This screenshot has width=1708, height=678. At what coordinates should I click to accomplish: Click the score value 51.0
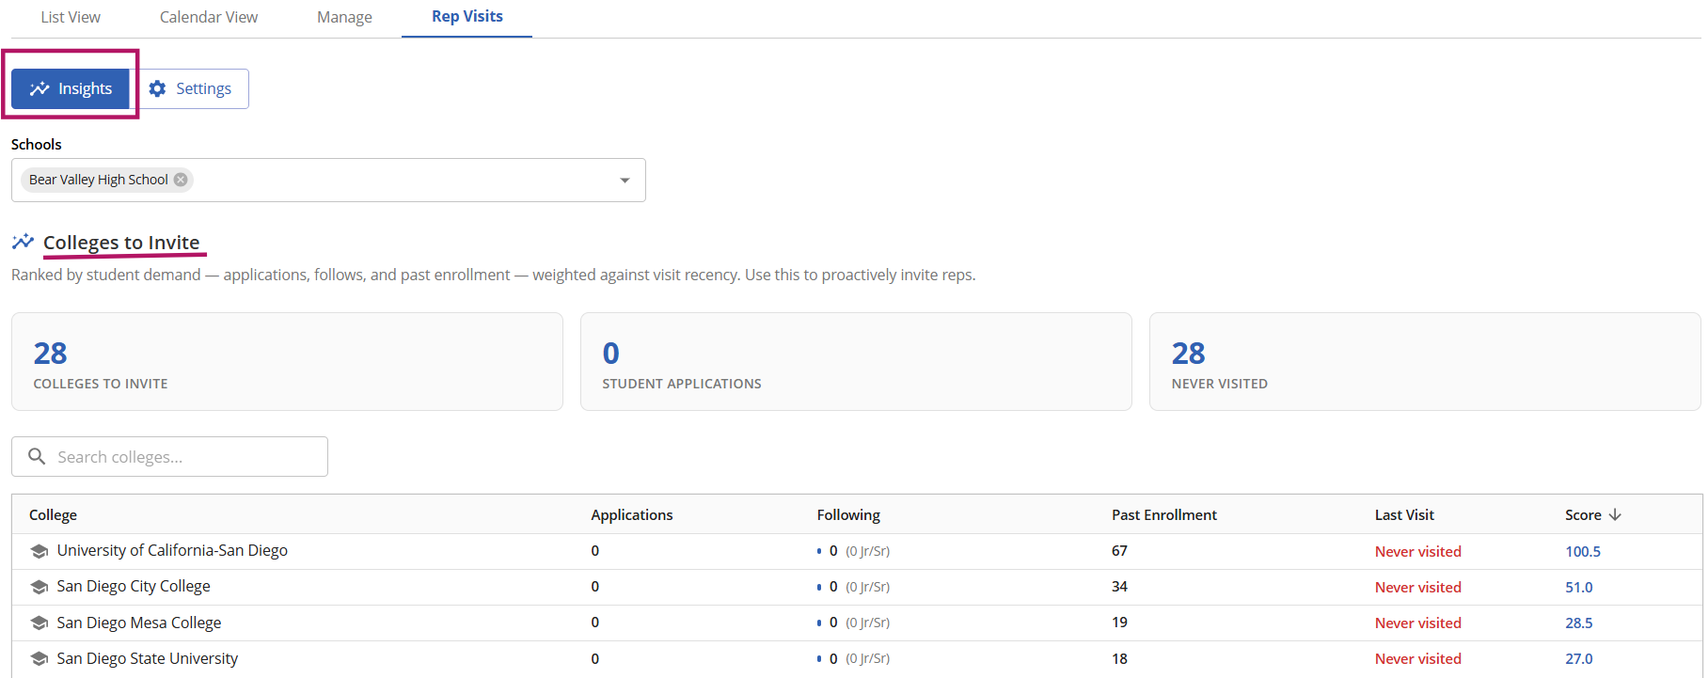[x=1579, y=587]
